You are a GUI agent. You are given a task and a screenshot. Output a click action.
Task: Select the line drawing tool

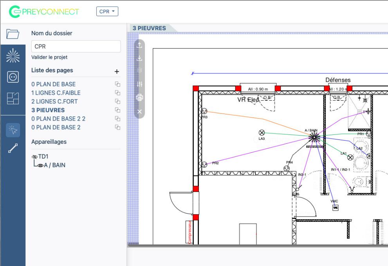[13, 148]
